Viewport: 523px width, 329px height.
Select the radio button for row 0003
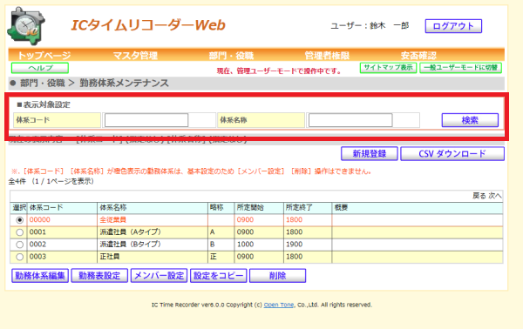(x=20, y=257)
